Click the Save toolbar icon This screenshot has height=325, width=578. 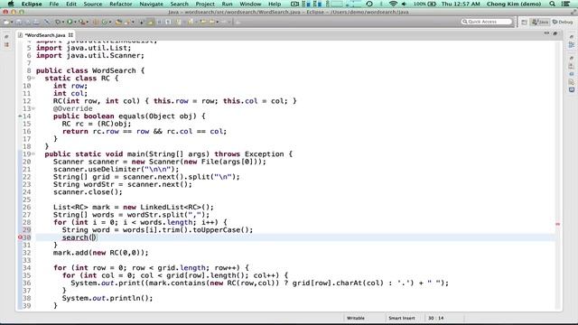point(18,22)
